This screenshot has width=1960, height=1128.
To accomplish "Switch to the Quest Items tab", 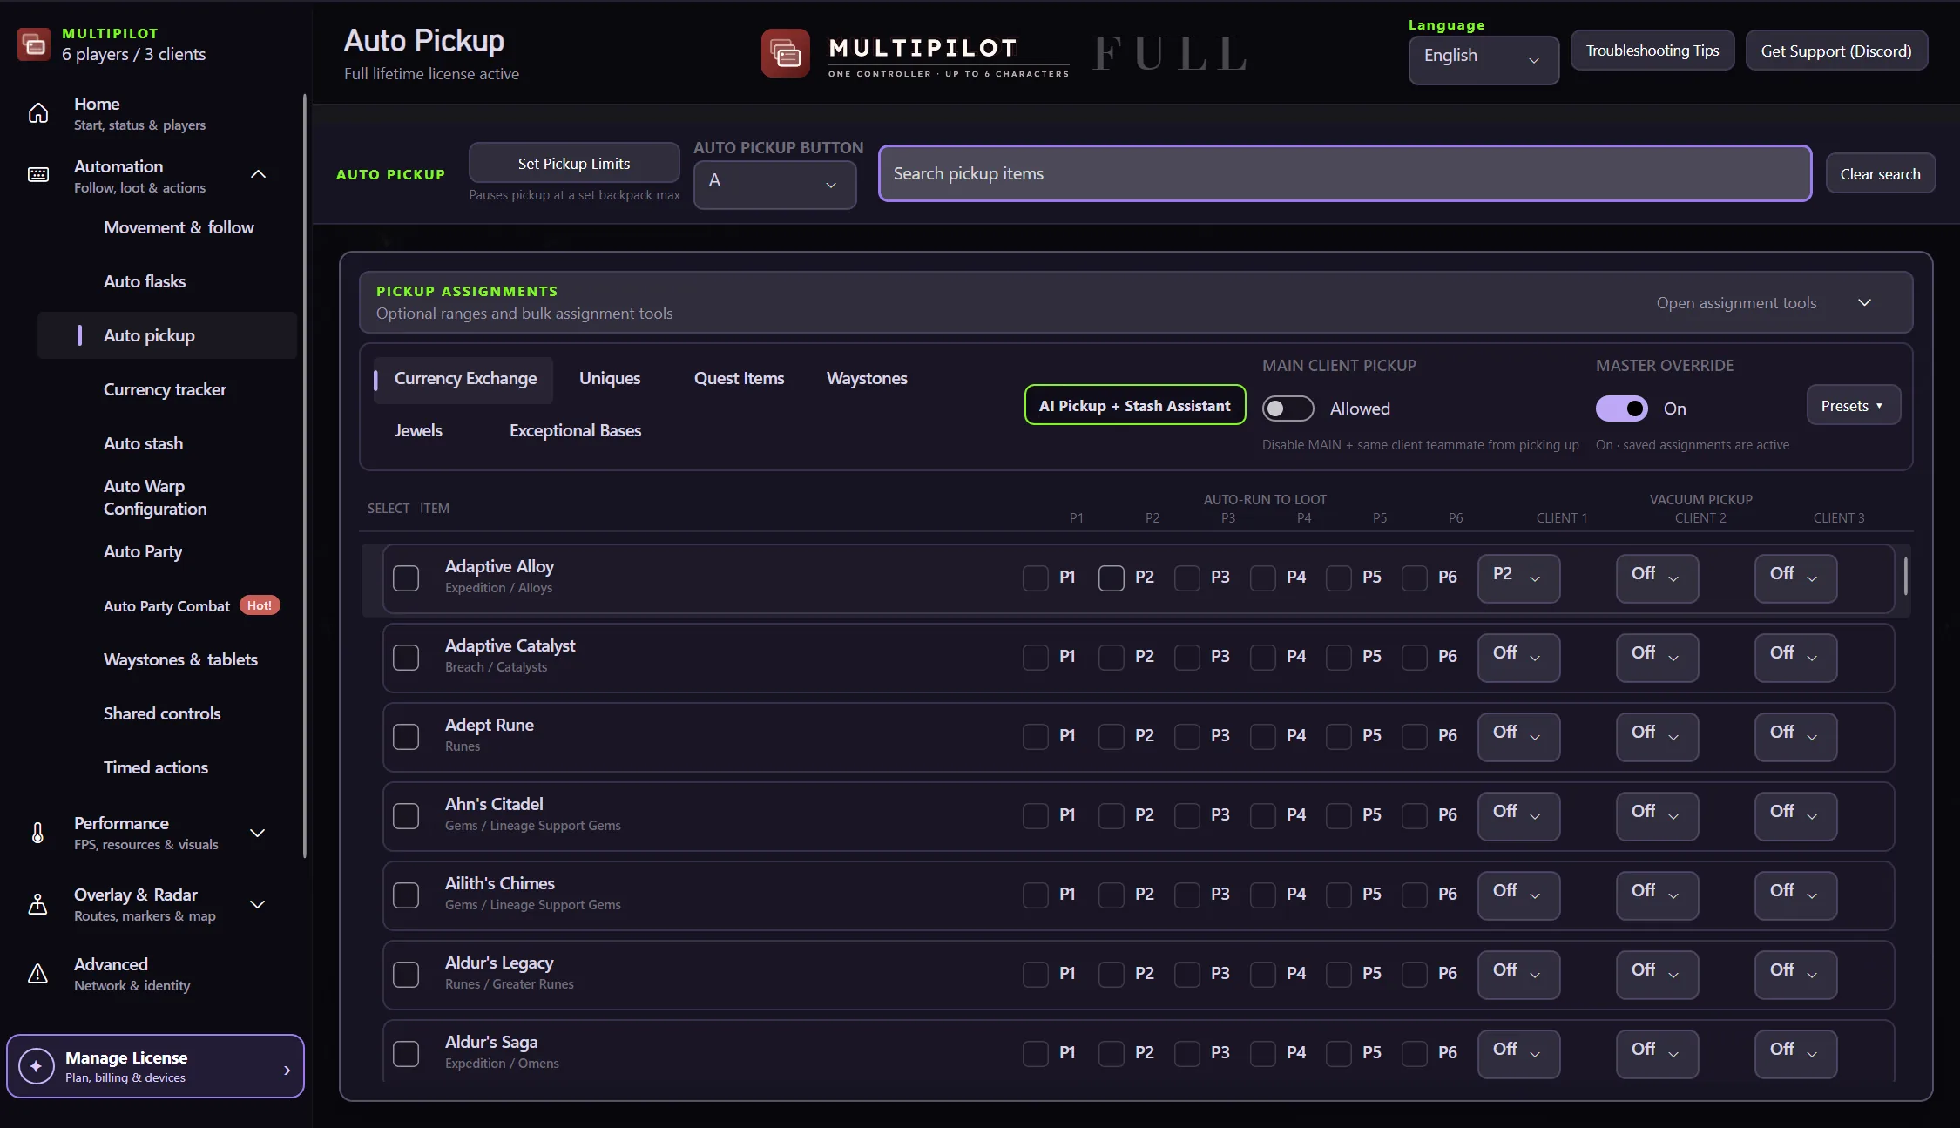I will 739,379.
